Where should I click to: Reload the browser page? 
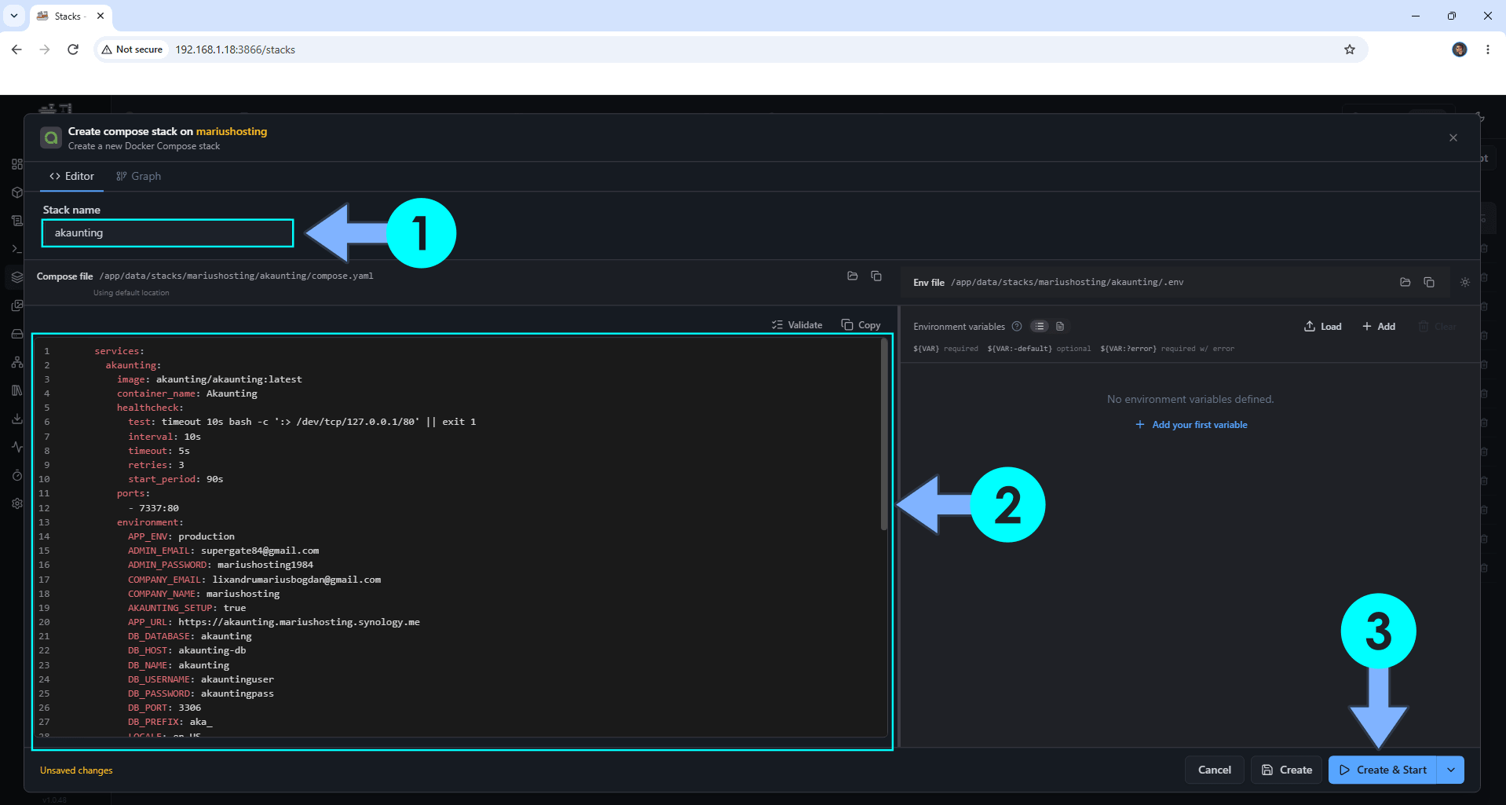pyautogui.click(x=73, y=49)
